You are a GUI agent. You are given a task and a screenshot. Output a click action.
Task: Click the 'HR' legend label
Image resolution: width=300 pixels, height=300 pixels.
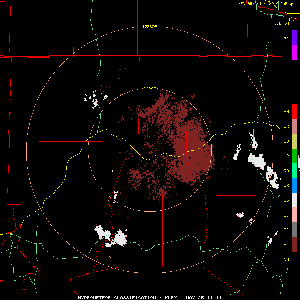(286, 156)
